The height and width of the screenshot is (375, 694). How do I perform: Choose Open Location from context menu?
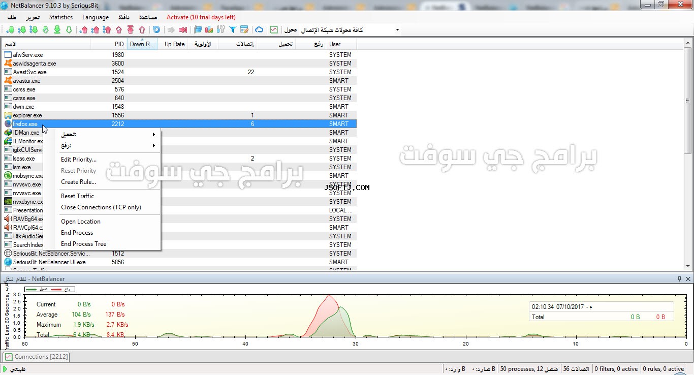coord(108,222)
